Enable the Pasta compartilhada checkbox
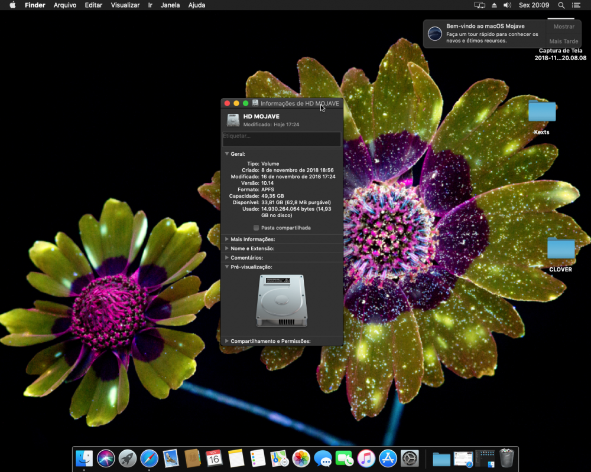 click(256, 228)
